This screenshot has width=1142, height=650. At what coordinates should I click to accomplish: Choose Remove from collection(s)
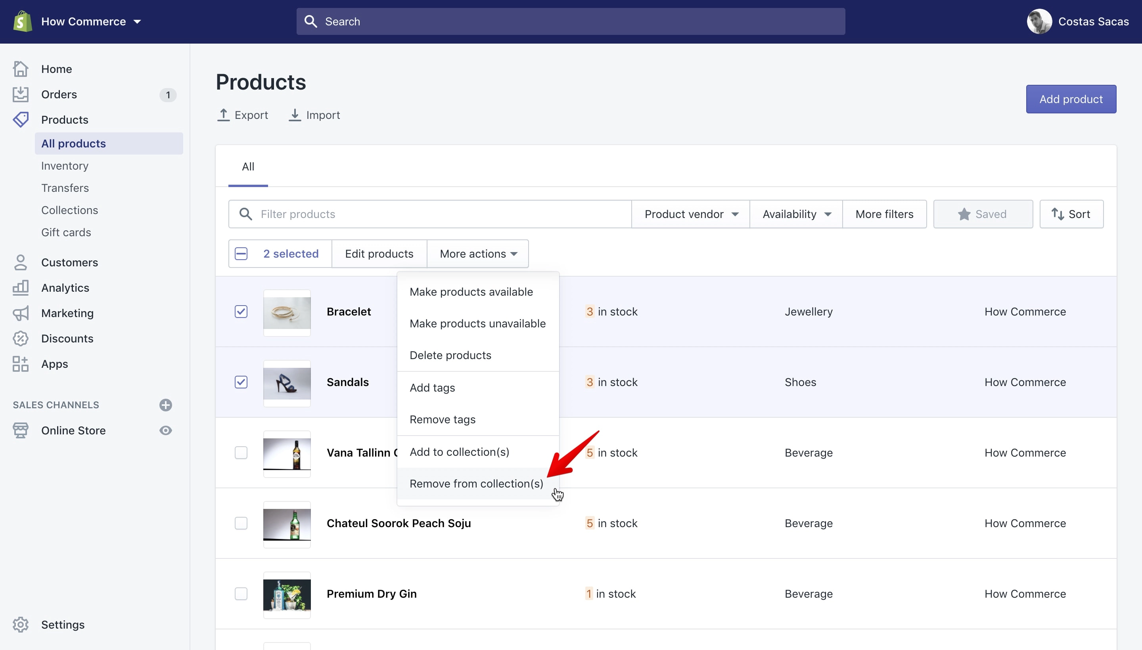click(x=478, y=484)
